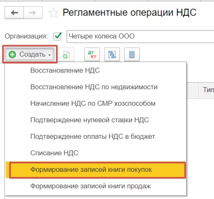Show Дт/Кт postings for document
The image size is (214, 199).
tap(92, 54)
